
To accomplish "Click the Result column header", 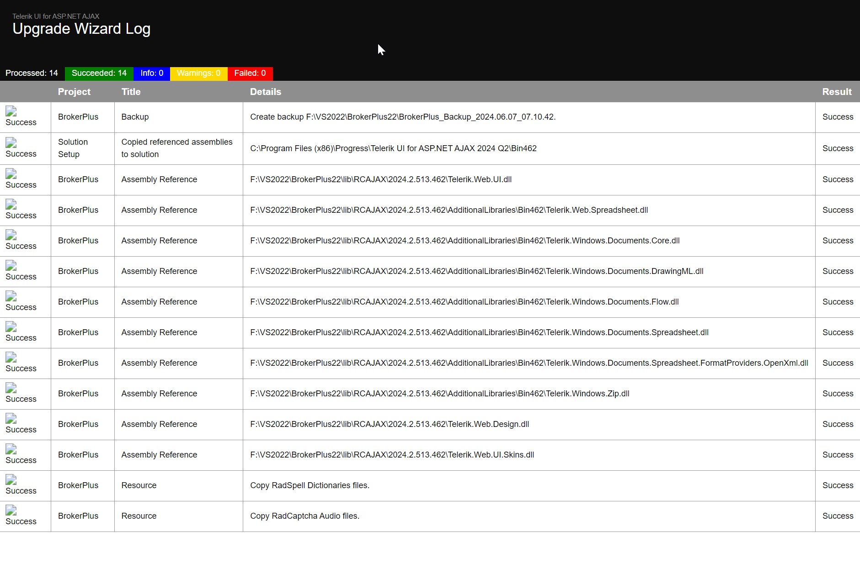I will (837, 92).
